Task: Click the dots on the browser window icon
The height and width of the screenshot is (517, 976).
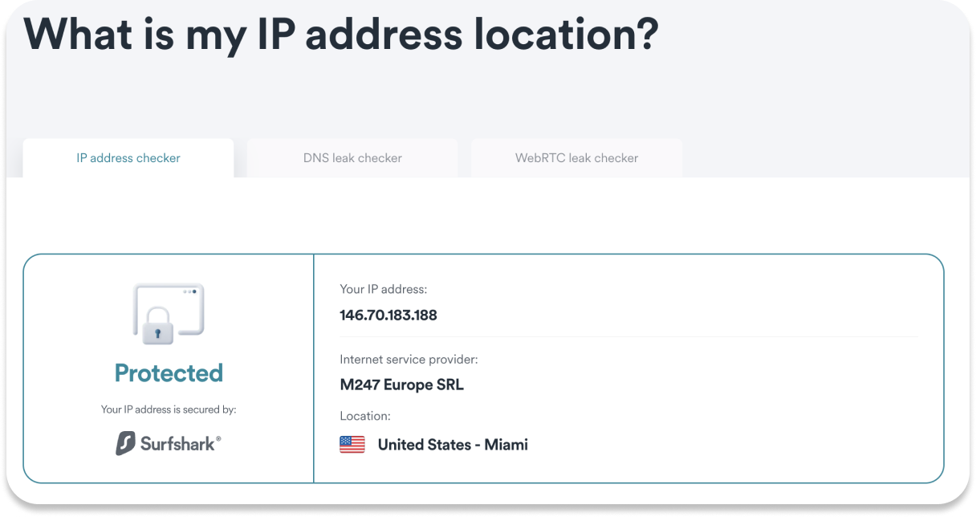Action: coord(189,292)
